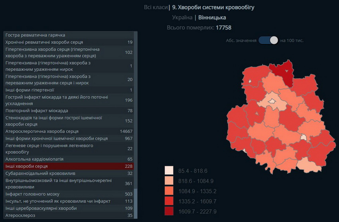The width and height of the screenshot is (339, 222).
Task: Select 'Хронічні ревматичні хвороби серця' row
Action: [69, 42]
